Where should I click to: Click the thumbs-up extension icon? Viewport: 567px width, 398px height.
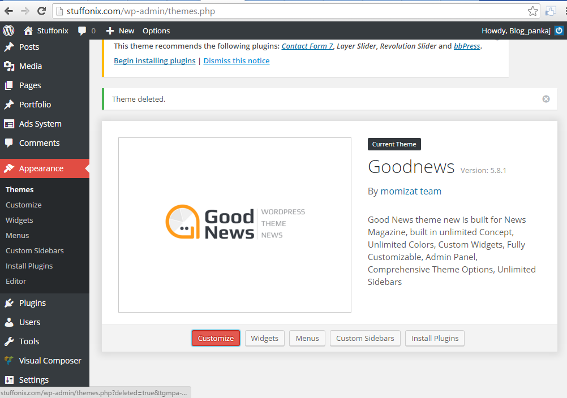551,11
